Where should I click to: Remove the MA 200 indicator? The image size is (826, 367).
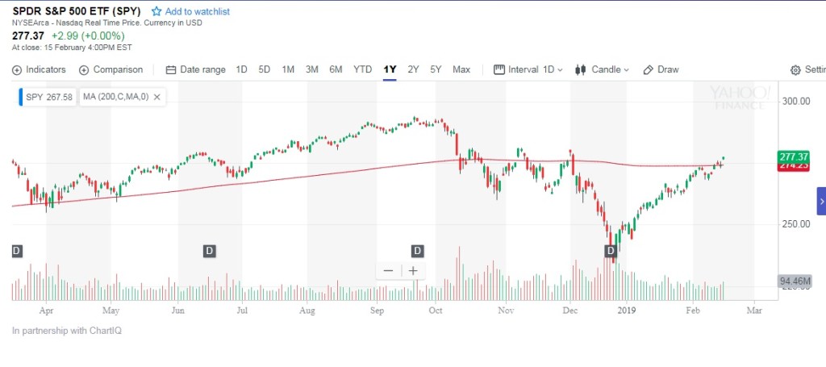(156, 97)
